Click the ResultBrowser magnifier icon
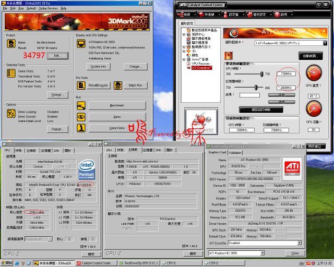The height and width of the screenshot is (267, 334). click(81, 86)
